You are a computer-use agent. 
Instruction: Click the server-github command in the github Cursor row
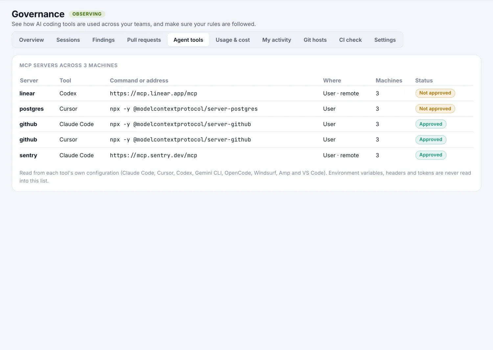tap(180, 140)
